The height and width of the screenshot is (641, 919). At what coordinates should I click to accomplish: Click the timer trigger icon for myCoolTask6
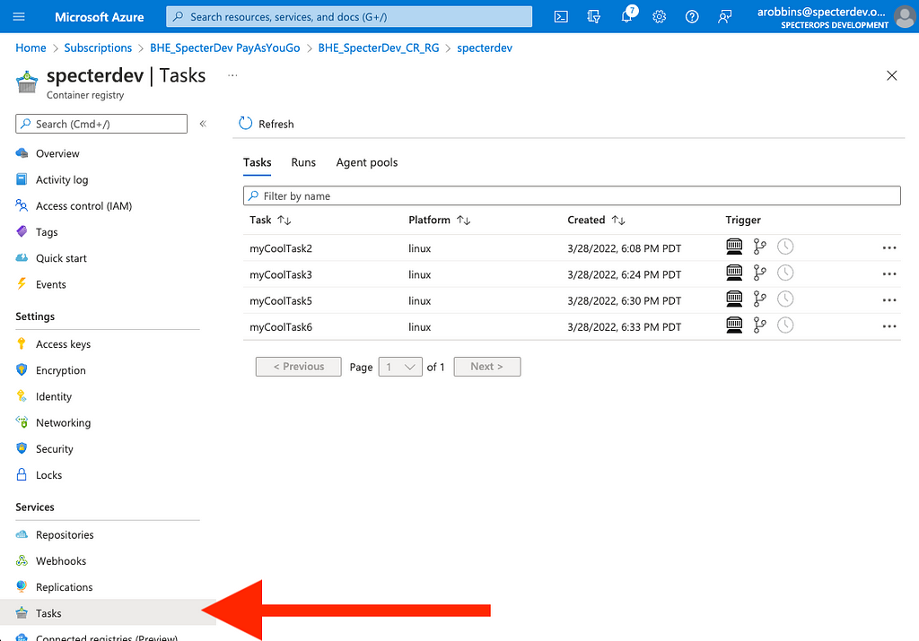click(785, 325)
